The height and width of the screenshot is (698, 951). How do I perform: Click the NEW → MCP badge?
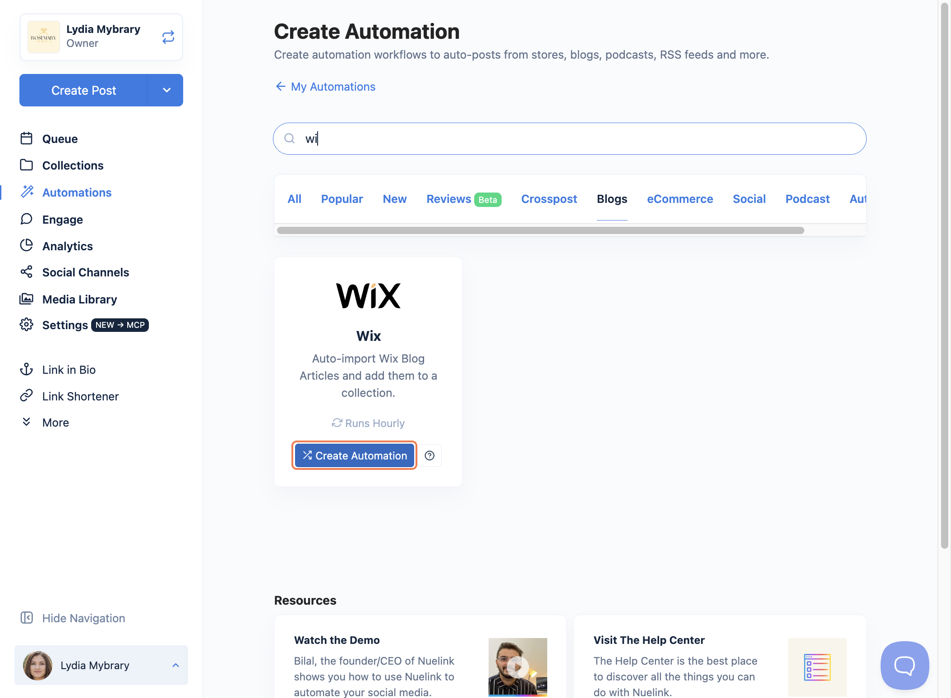click(120, 325)
